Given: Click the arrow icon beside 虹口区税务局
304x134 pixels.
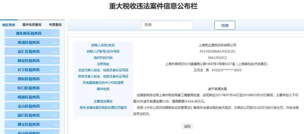Looking at the screenshot, I should pos(55,89).
